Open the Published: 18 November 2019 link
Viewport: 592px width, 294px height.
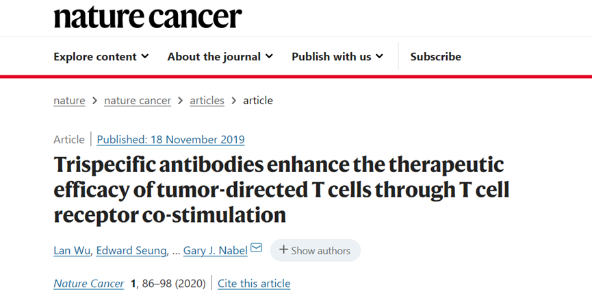pyautogui.click(x=170, y=139)
